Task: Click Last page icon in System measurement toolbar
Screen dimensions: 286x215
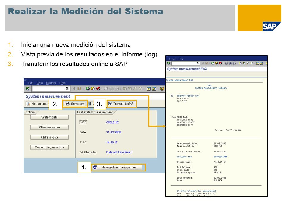Action: click(x=141, y=89)
